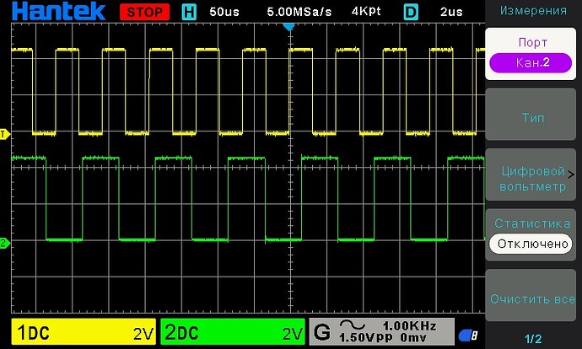Open the Тип measurement type menu
582x349 pixels.
533,117
